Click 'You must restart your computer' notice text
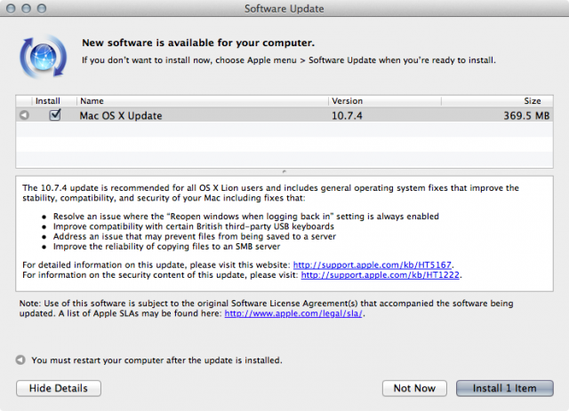This screenshot has height=411, width=569. (x=156, y=360)
